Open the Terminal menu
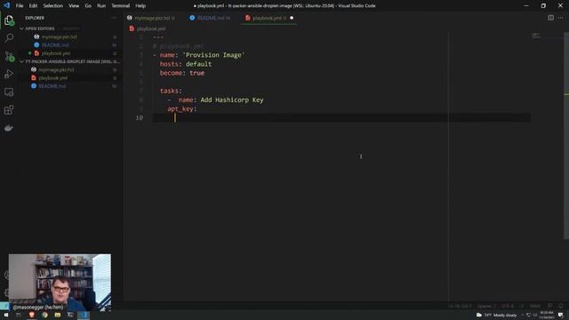569x320 pixels. [121, 6]
